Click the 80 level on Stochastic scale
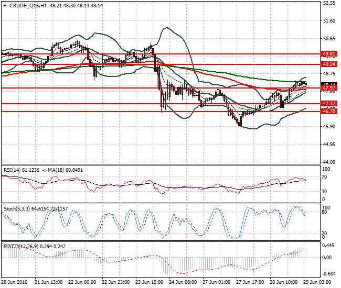The height and width of the screenshot is (288, 341). coord(324,212)
